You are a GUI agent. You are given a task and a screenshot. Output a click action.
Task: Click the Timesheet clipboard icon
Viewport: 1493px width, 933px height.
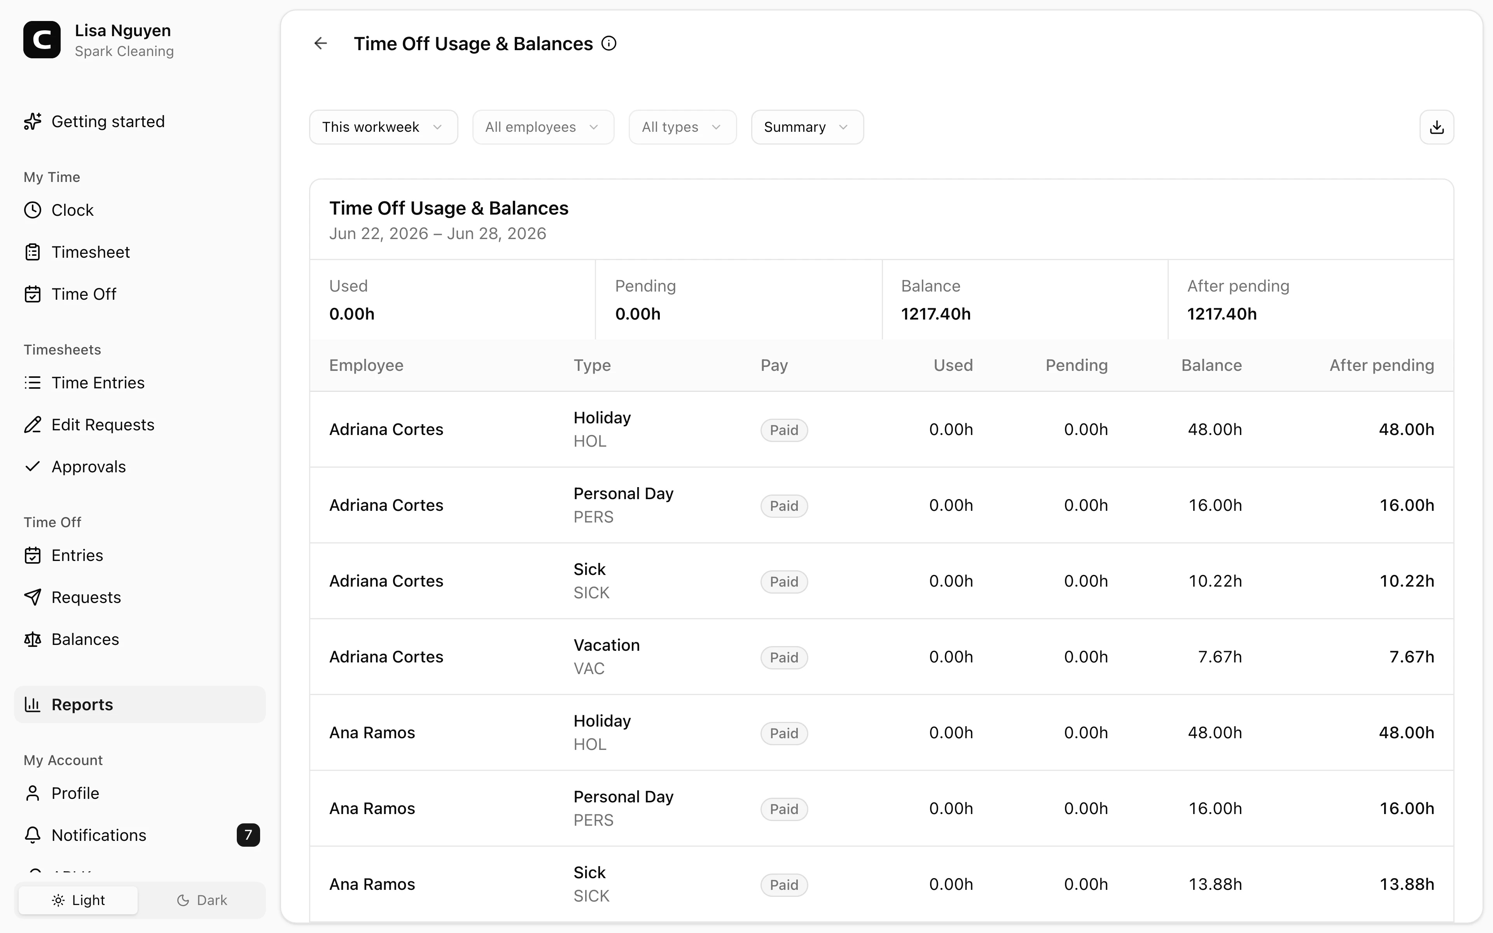(33, 252)
